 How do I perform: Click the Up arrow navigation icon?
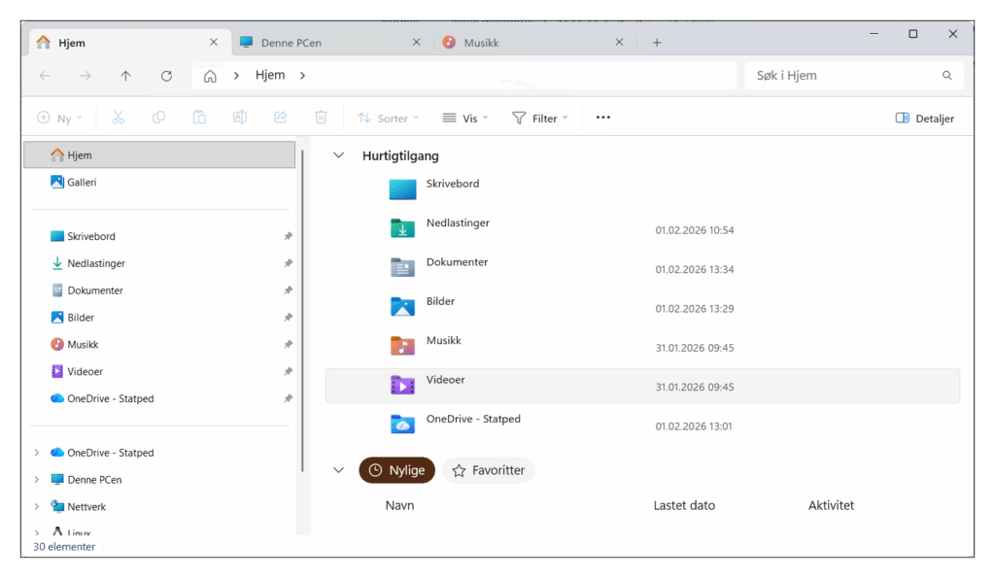coord(125,76)
